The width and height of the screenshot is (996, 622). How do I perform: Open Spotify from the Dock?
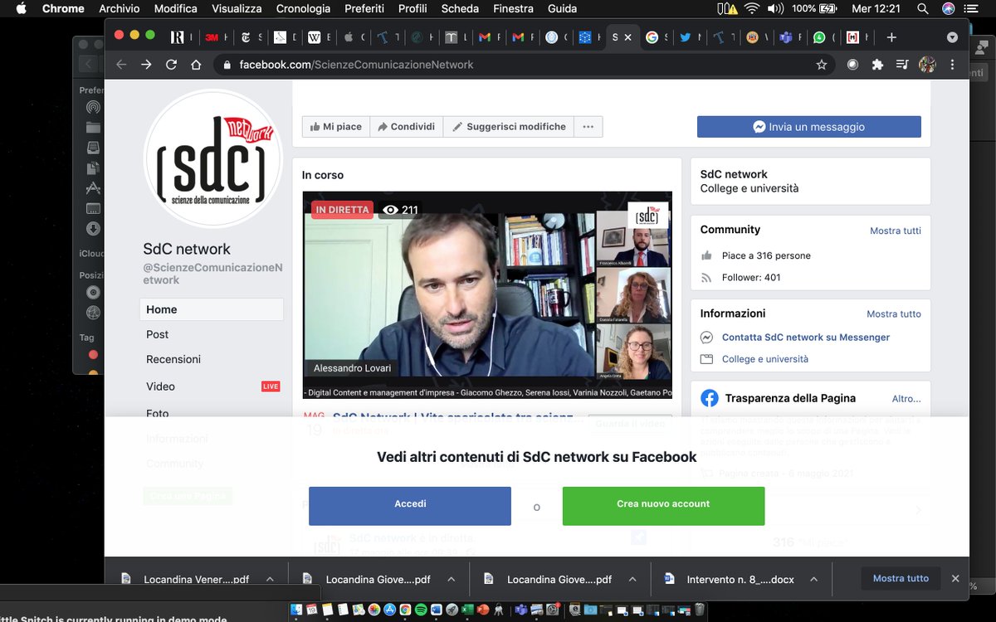click(421, 610)
